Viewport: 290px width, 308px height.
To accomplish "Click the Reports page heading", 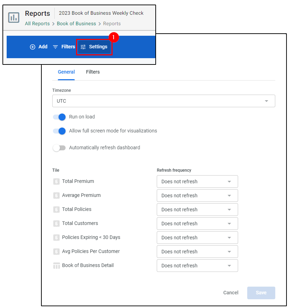I will [x=38, y=13].
